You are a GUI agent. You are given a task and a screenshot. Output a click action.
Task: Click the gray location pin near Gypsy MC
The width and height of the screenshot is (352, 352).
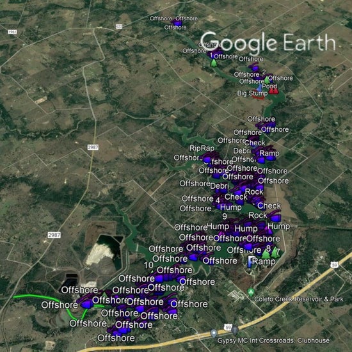coord(214,333)
